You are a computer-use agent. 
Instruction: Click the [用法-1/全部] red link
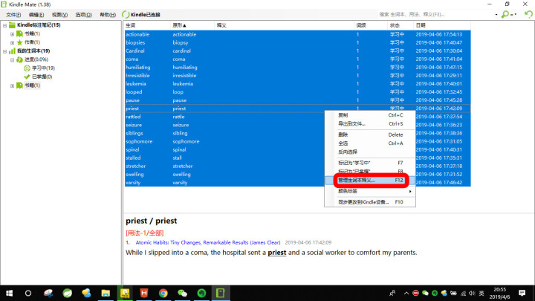point(145,233)
